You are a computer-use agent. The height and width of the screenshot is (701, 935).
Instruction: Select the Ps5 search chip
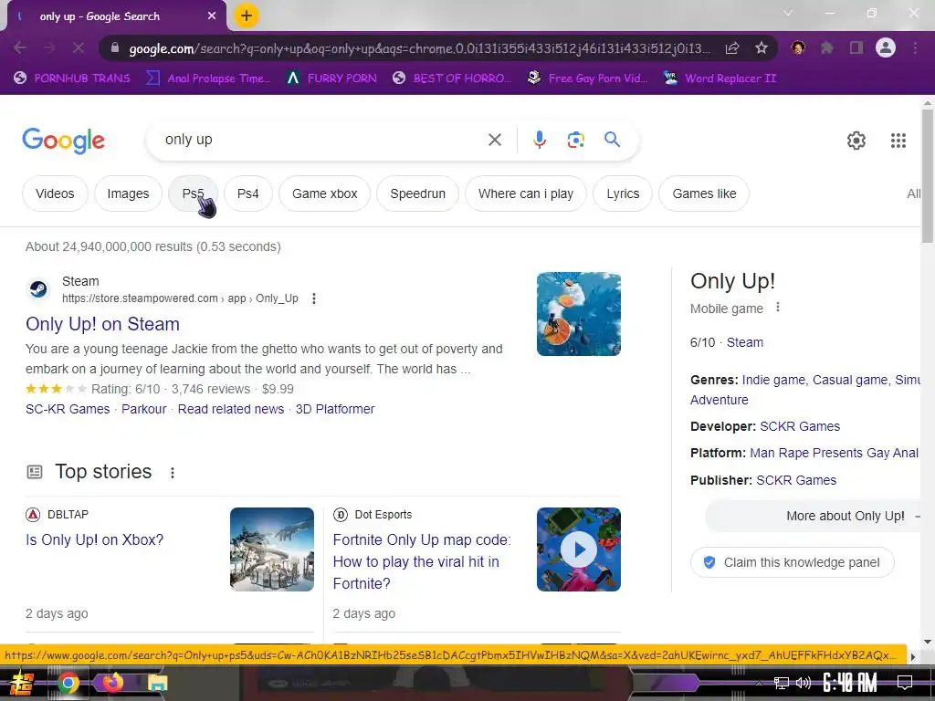(x=194, y=194)
